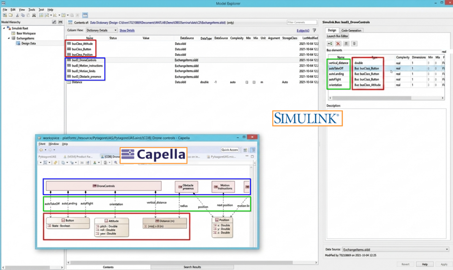The width and height of the screenshot is (453, 270).
Task: Click the Capella pin toolbar icon
Action: 55,162
